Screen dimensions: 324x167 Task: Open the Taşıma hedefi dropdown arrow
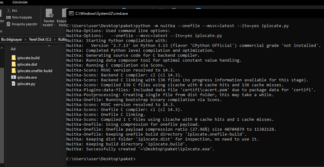[x=55, y=25]
